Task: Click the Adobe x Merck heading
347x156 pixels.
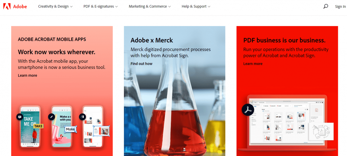Action: click(x=152, y=40)
